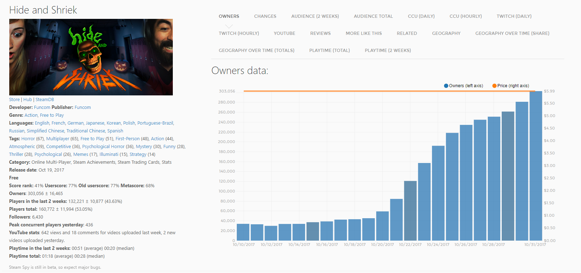Open the SteamDB link
Viewport: 581px width, 273px height.
click(x=45, y=100)
